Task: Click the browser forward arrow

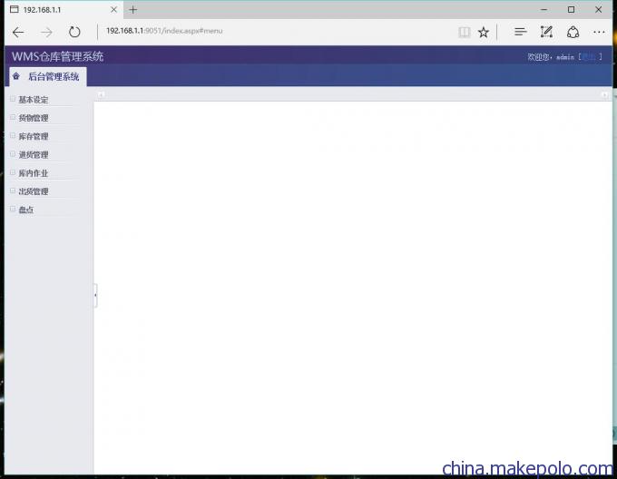Action: [46, 33]
